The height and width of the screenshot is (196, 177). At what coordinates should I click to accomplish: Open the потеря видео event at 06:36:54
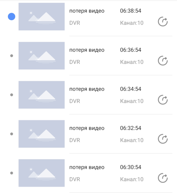click(x=87, y=50)
